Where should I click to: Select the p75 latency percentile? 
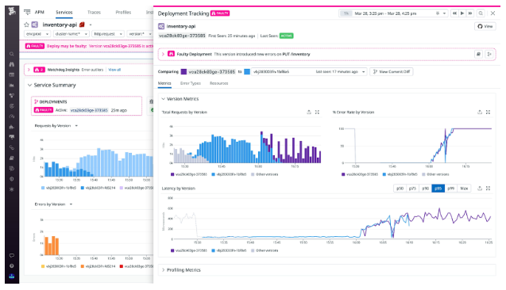pyautogui.click(x=412, y=189)
